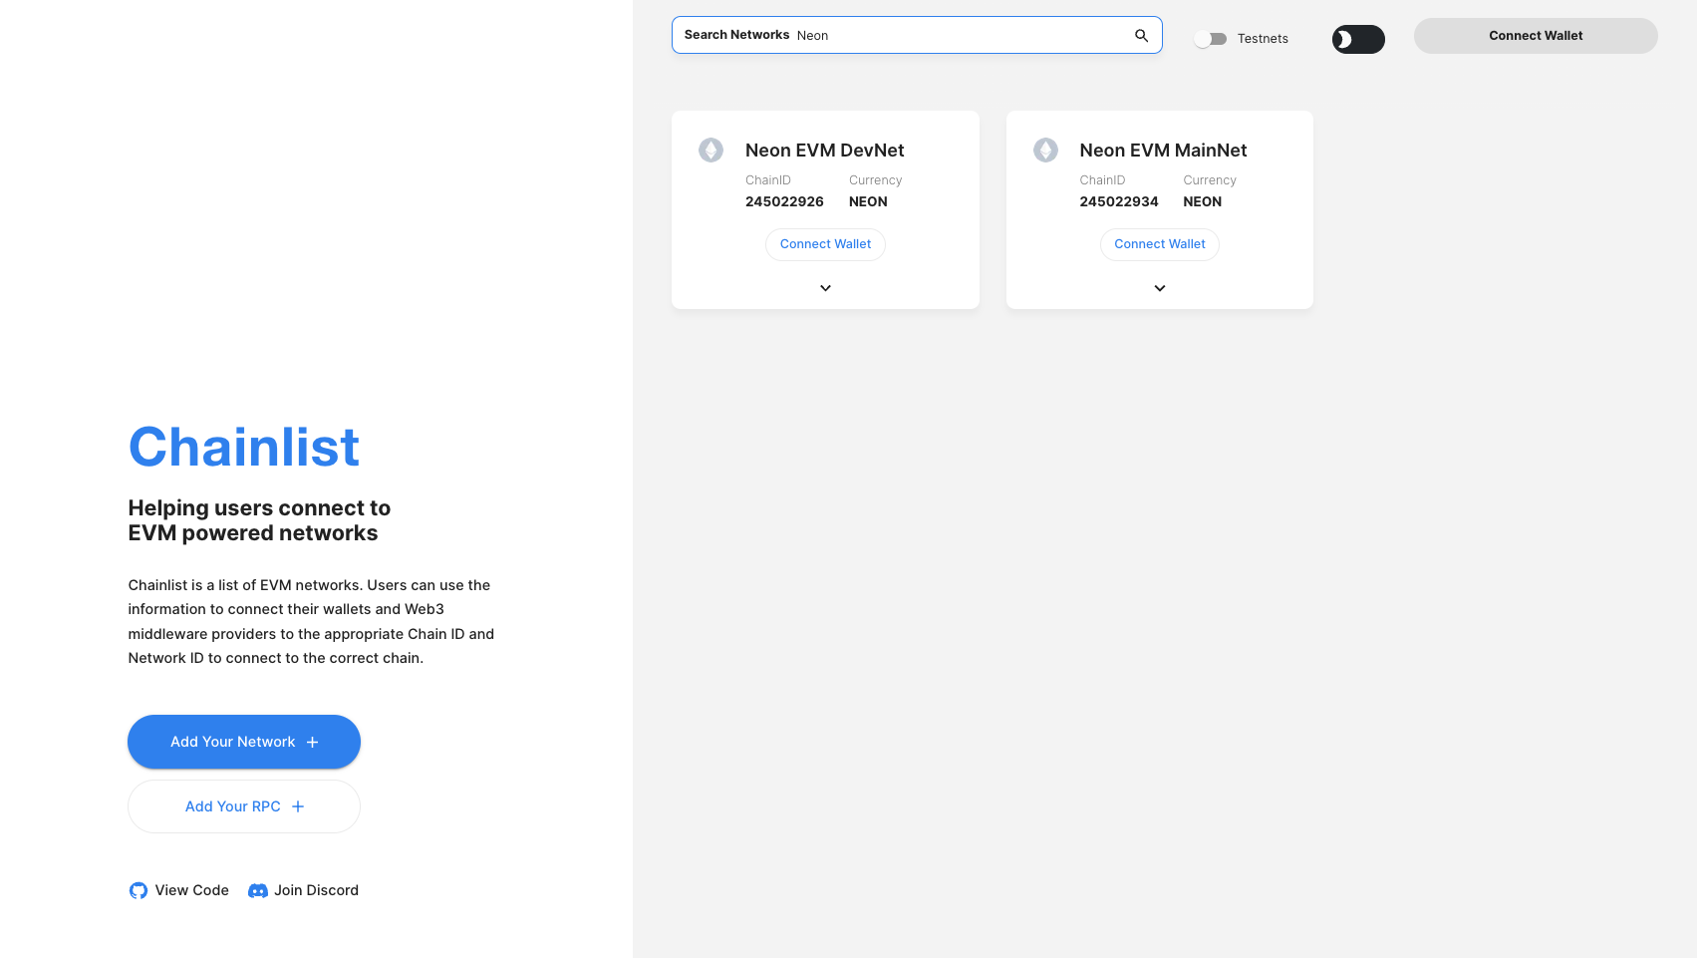The image size is (1705, 958).
Task: Focus the Search Networks input field
Action: [917, 35]
